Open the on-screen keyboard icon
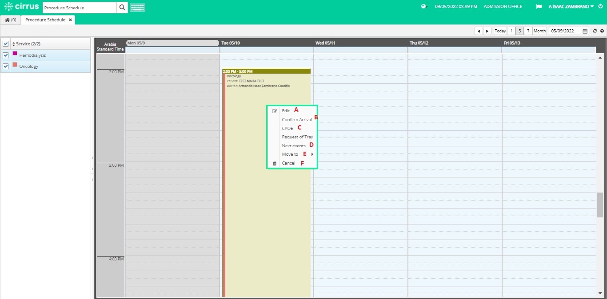Image resolution: width=607 pixels, height=299 pixels. point(137,8)
